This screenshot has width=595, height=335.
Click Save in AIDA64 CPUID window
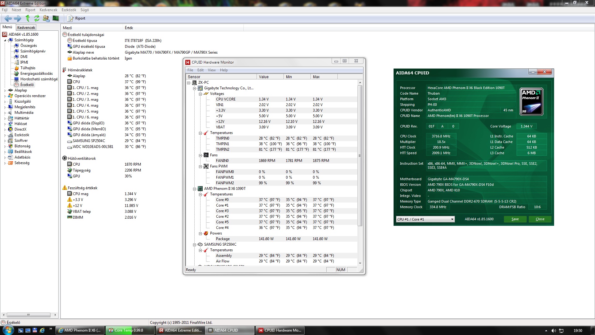[515, 219]
